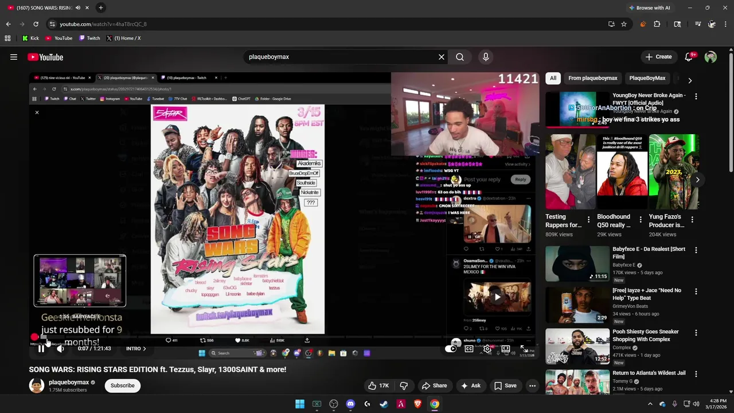Like the video with 17K likes

[x=378, y=385]
